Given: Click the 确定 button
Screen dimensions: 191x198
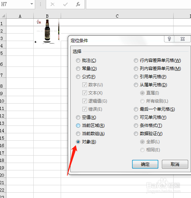Looking at the screenshot, I should [145, 164].
